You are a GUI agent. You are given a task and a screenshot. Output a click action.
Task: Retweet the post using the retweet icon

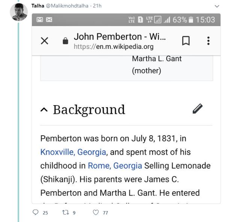(x=65, y=213)
